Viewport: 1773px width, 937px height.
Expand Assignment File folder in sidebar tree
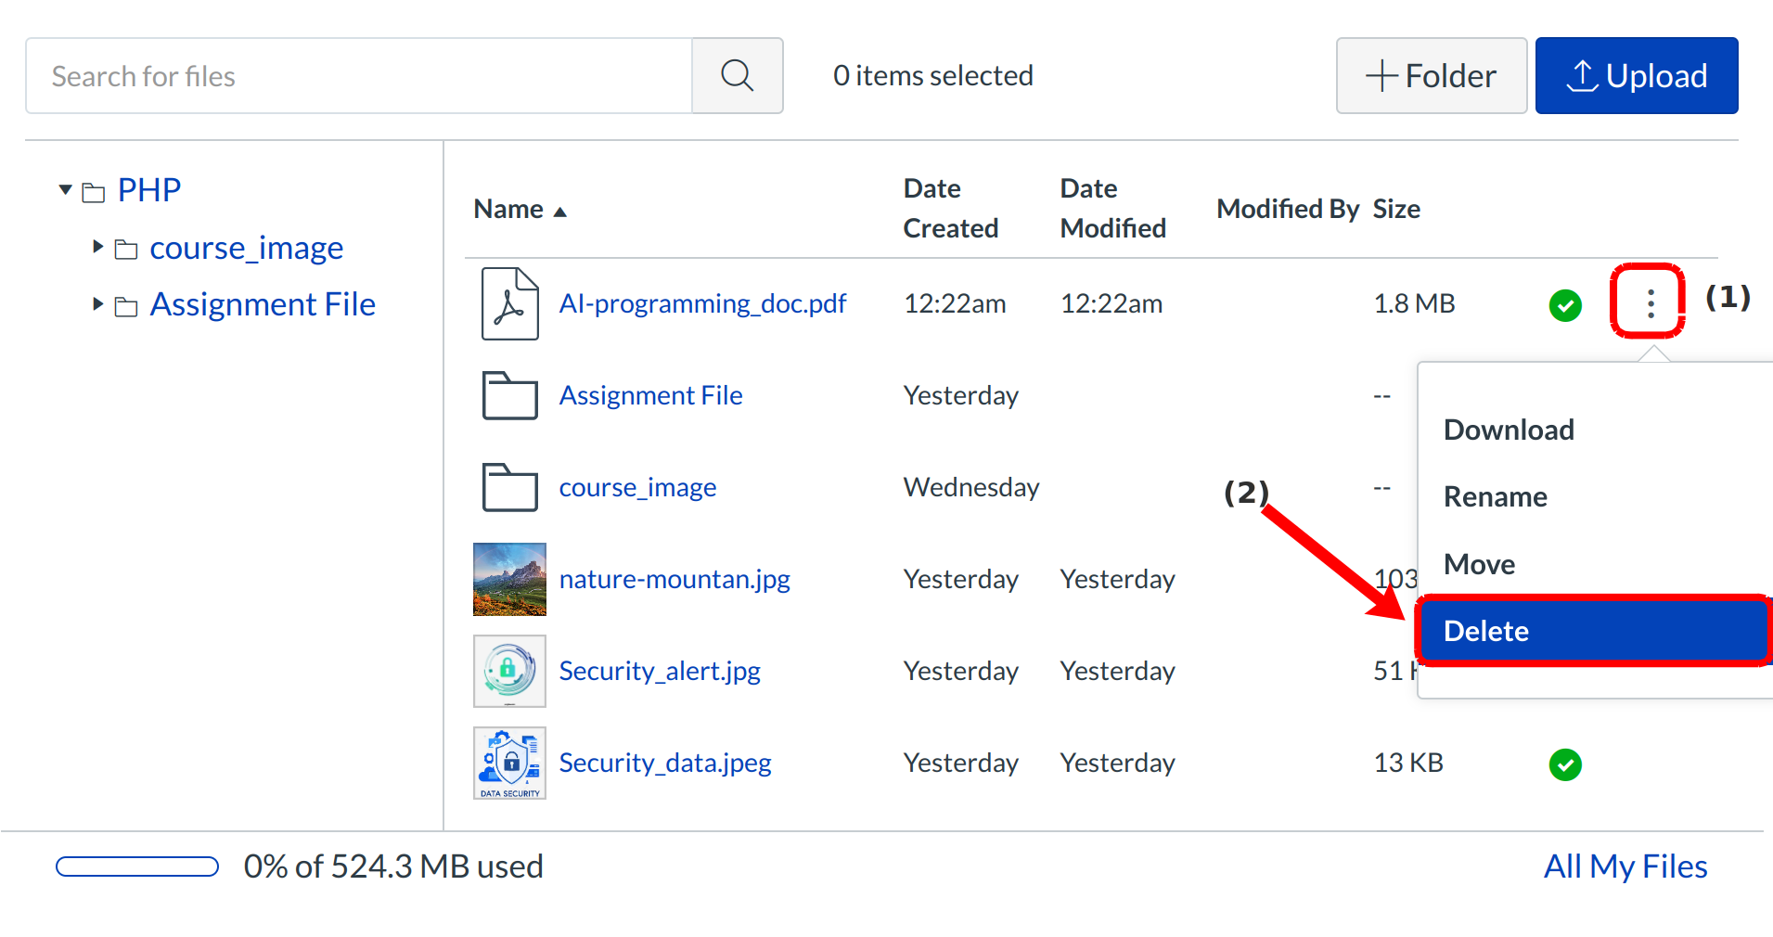[97, 304]
